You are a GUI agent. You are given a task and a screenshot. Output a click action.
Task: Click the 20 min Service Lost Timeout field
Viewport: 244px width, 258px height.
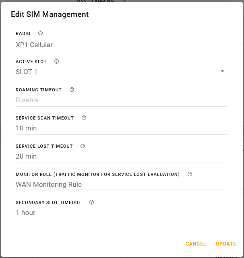tap(121, 156)
